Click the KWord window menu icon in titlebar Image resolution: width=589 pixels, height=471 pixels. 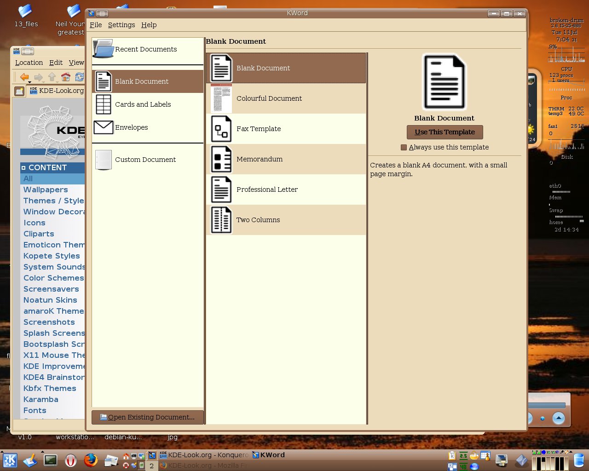[91, 13]
